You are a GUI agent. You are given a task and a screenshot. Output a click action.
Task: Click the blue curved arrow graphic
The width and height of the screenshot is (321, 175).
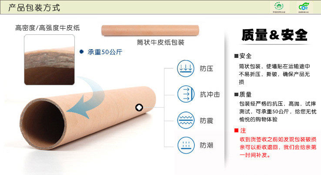[x=86, y=98]
